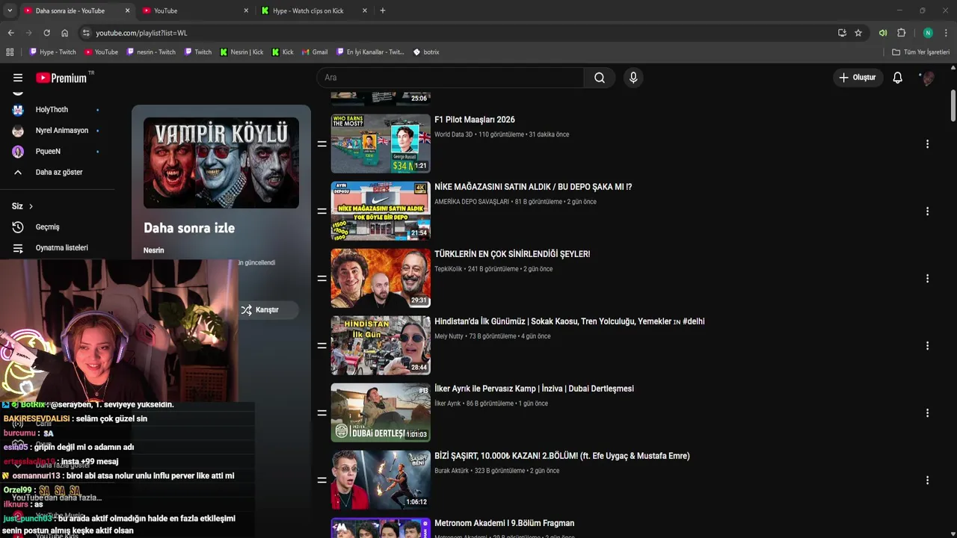
Task: Open options for BİZİ ŞAŞIRT 10.000₺ KAZAN video
Action: click(x=927, y=480)
